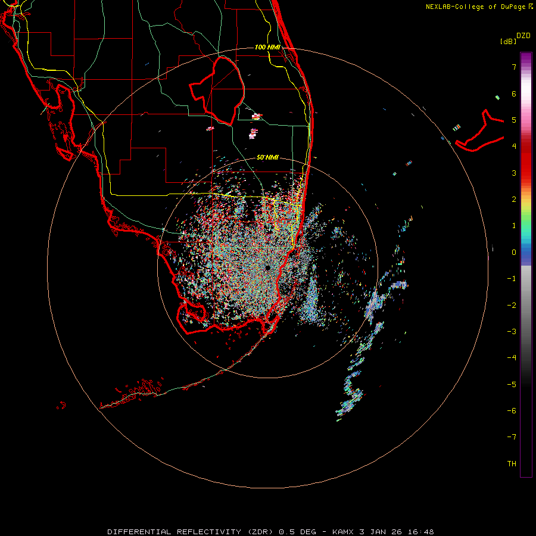
Task: Click the 0.5 DEG elevation text
Action: click(297, 532)
